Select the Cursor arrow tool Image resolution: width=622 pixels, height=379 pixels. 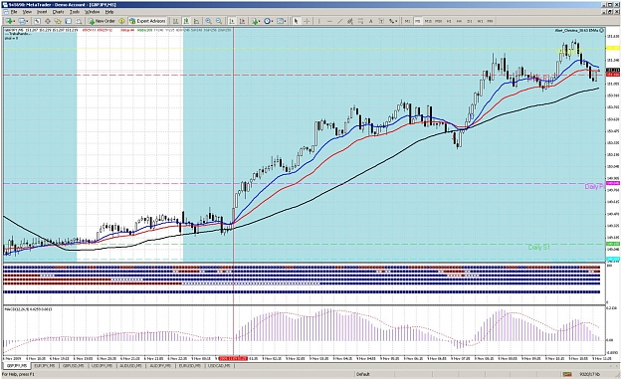296,21
